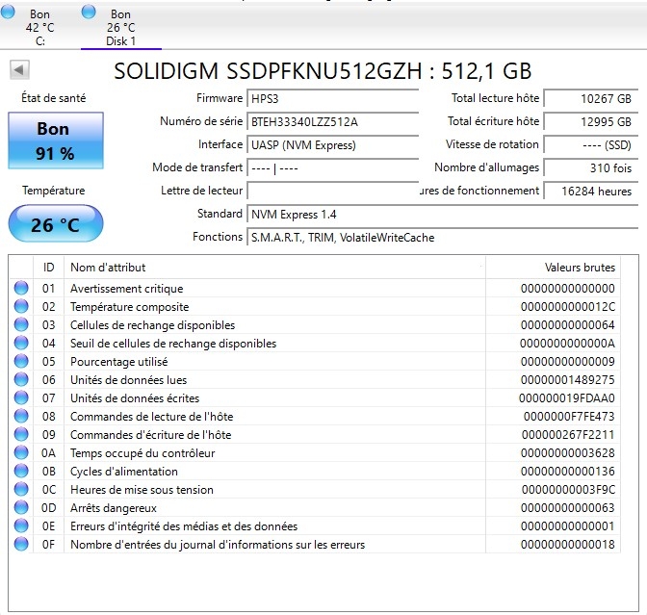Click status orb for Température composite row

tap(21, 306)
